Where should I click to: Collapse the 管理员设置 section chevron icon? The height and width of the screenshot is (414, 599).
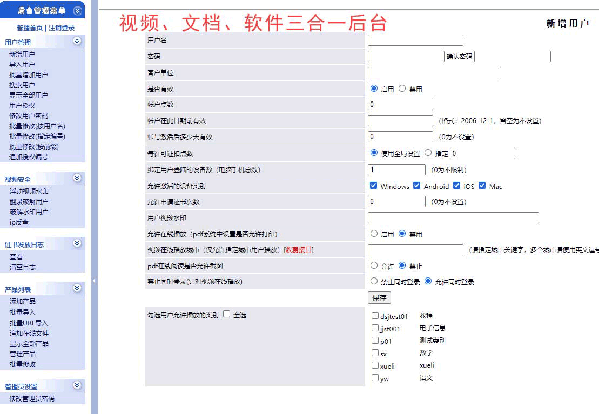[x=77, y=385]
